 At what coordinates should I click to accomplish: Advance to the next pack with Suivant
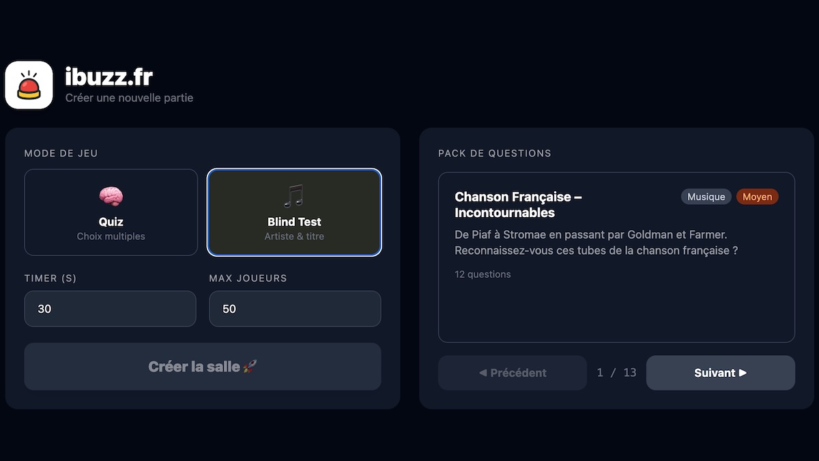click(721, 372)
